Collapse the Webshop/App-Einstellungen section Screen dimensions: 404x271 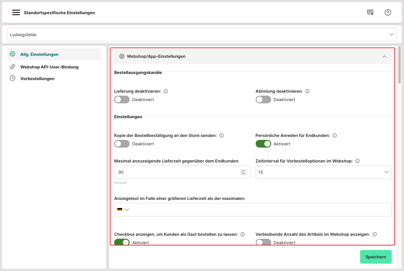pos(384,57)
